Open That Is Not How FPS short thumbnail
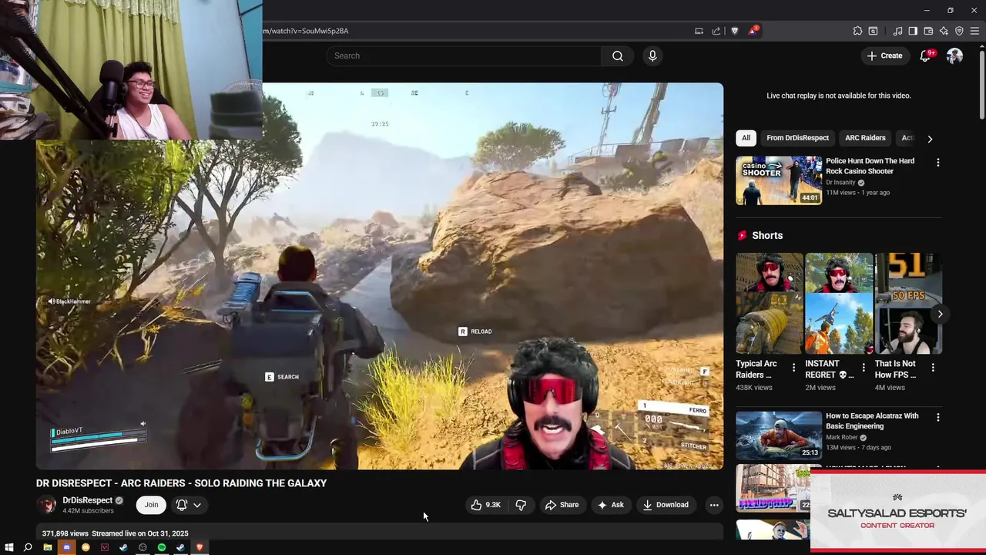The image size is (986, 555). coord(908,304)
